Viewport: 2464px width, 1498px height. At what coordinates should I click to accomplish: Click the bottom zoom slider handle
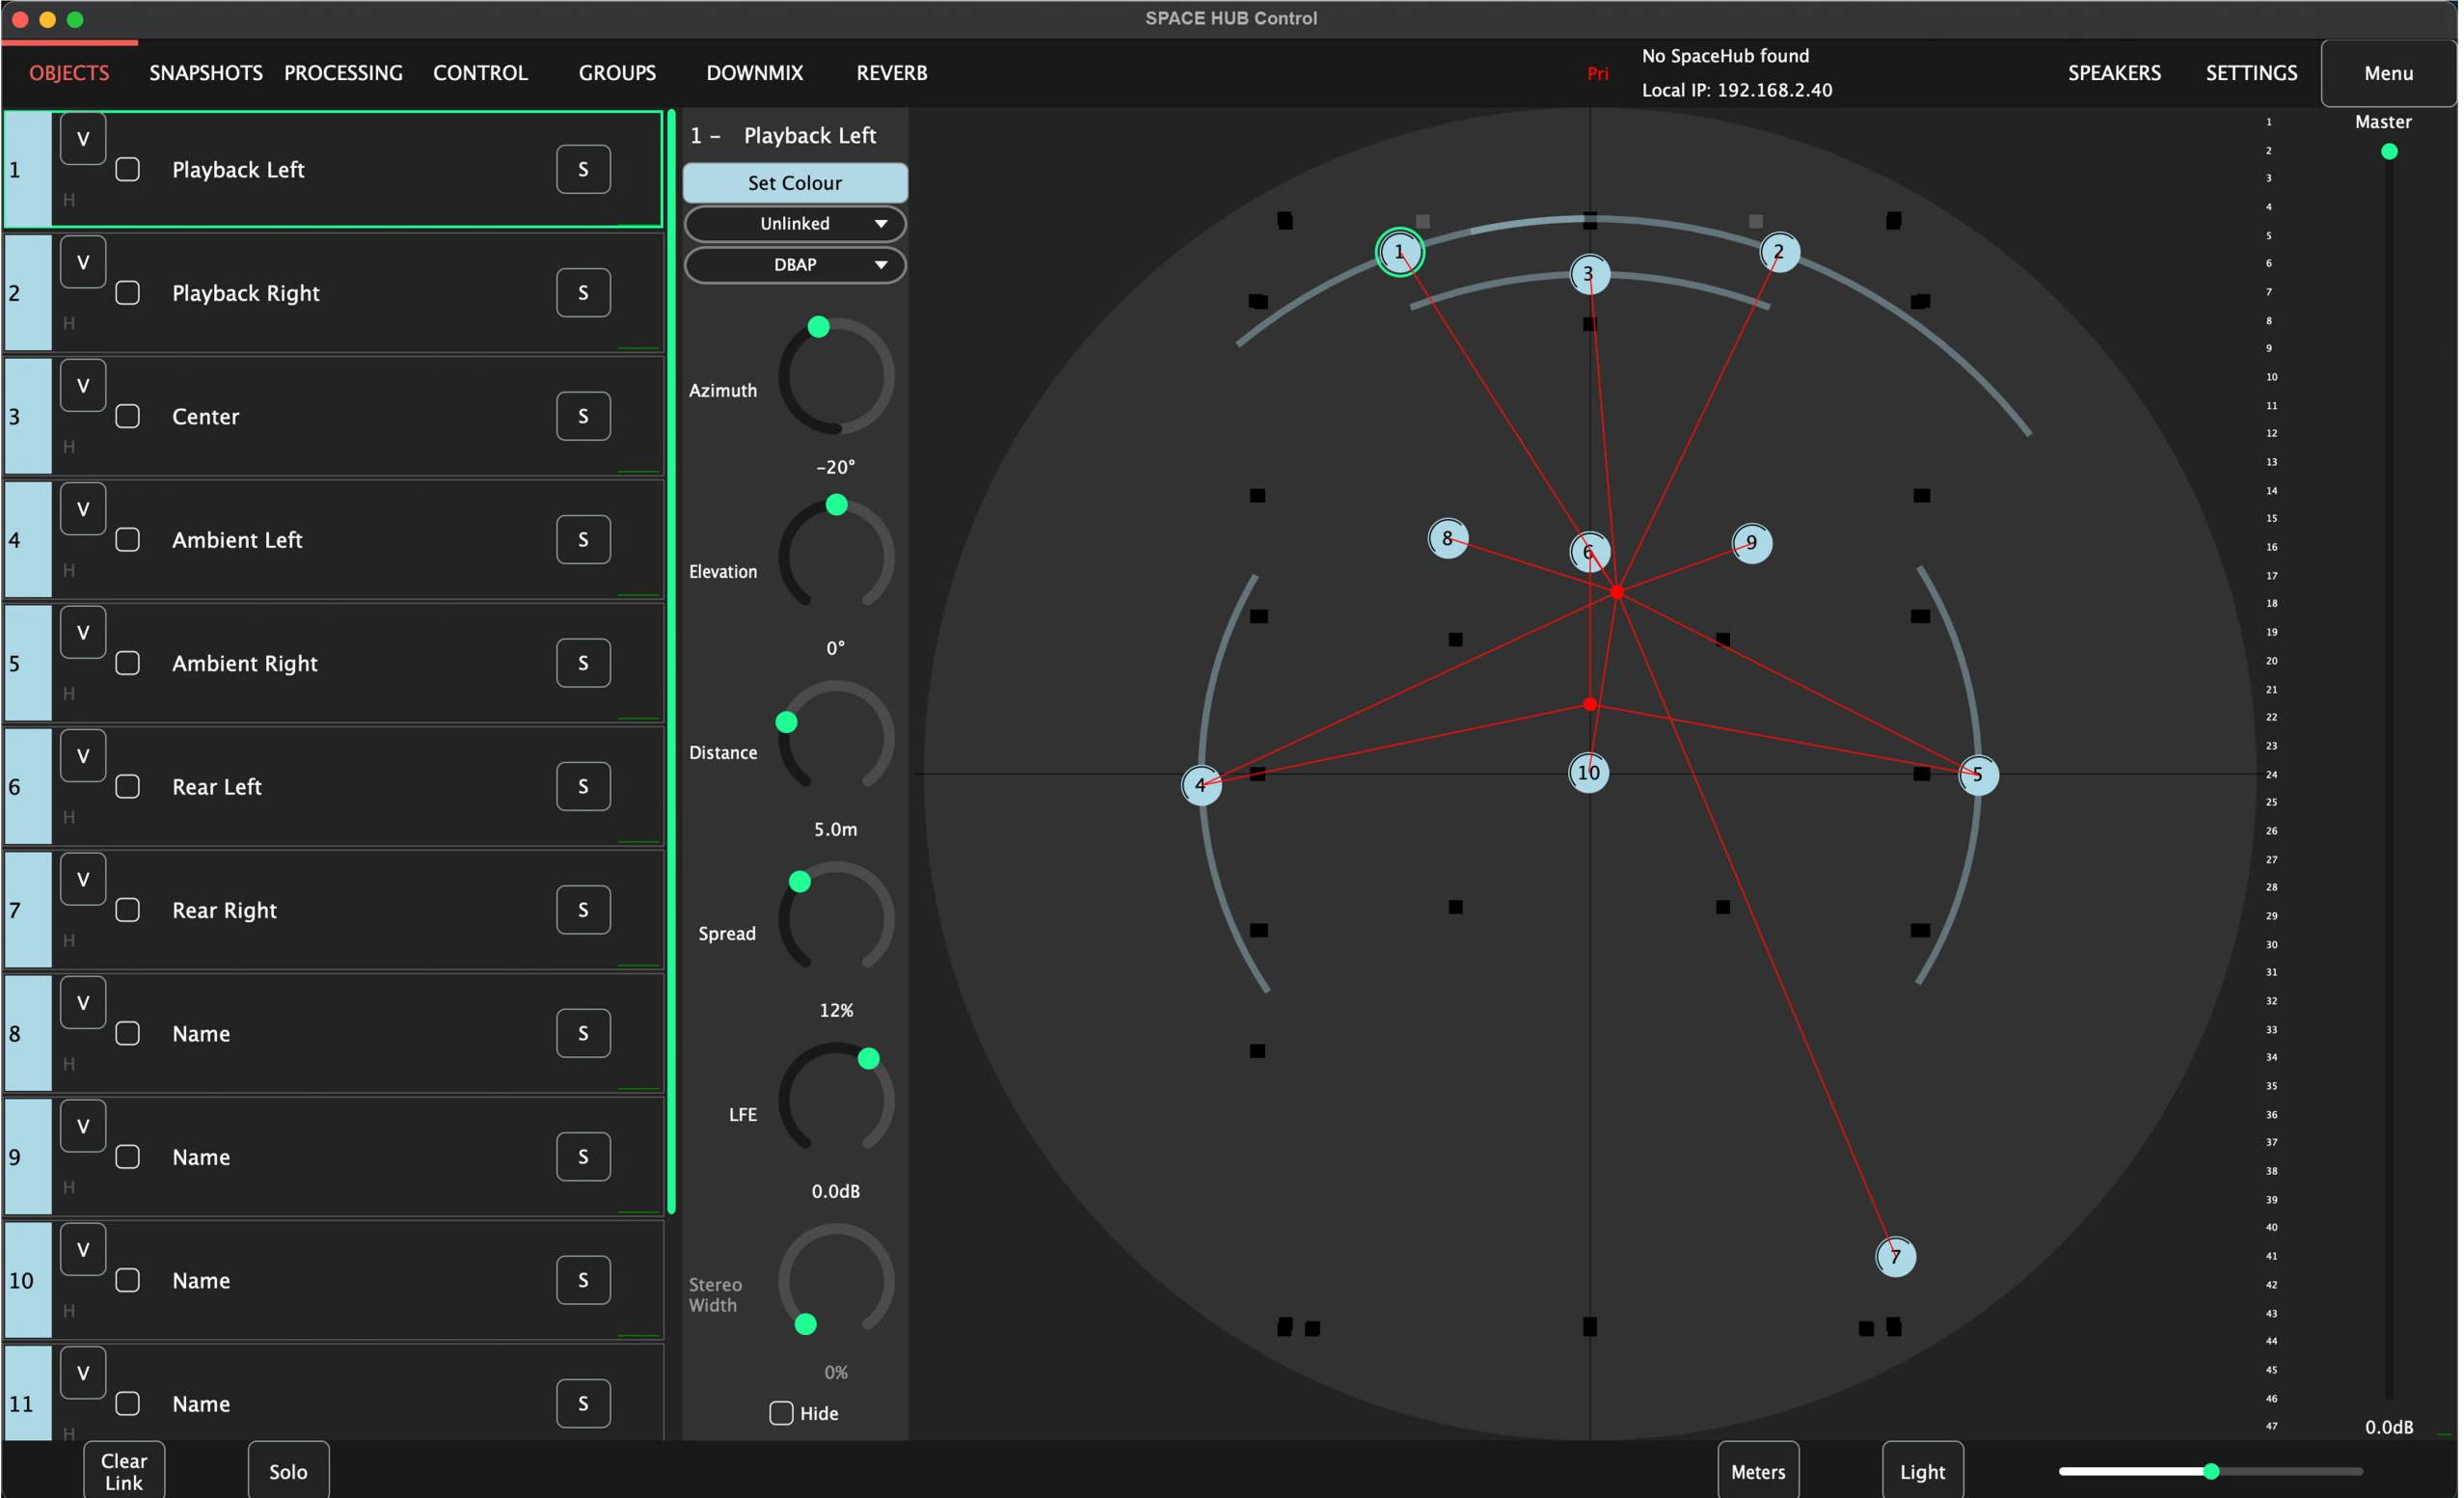[2212, 1472]
